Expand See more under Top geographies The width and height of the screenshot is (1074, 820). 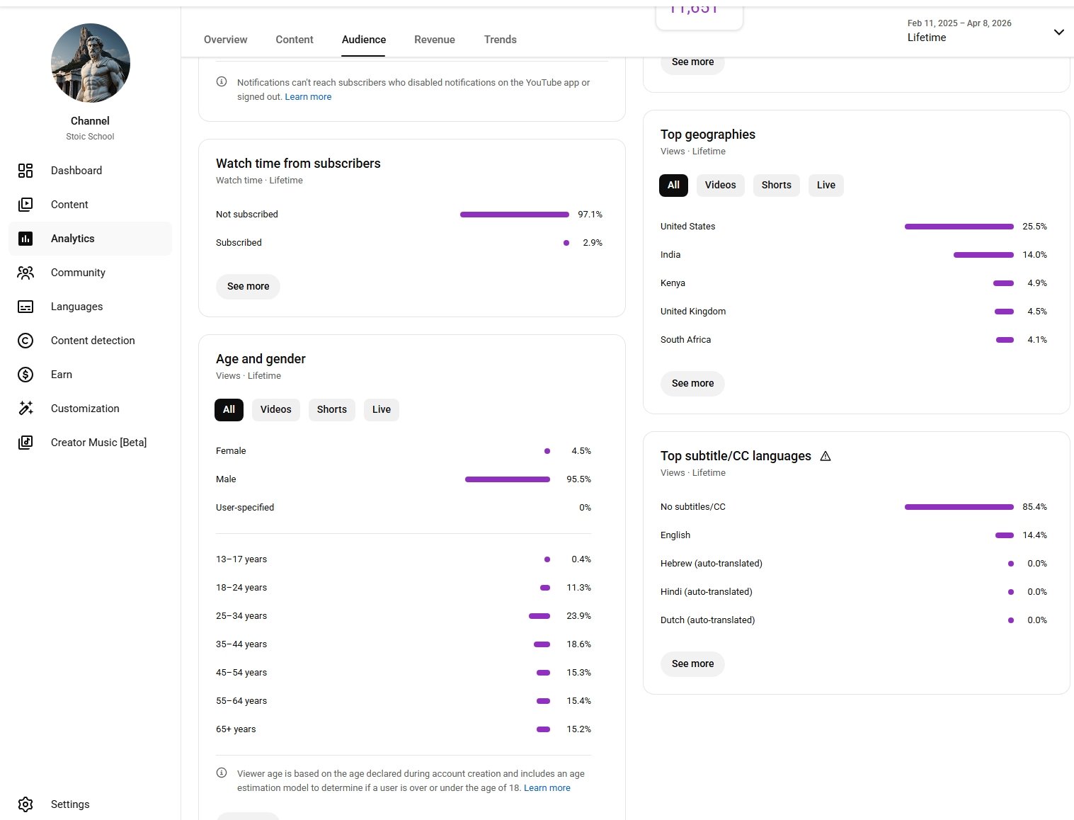pos(692,383)
